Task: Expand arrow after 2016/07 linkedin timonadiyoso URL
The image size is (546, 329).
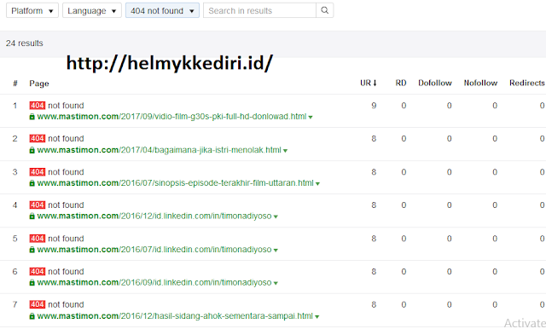Action: 276,250
